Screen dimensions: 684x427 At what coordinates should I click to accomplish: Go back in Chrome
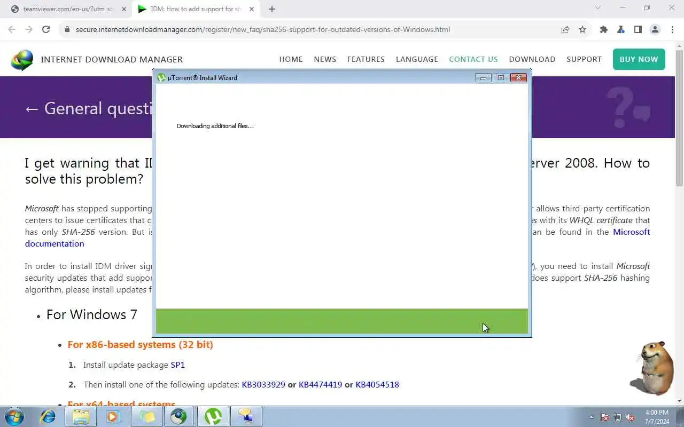[x=12, y=29]
